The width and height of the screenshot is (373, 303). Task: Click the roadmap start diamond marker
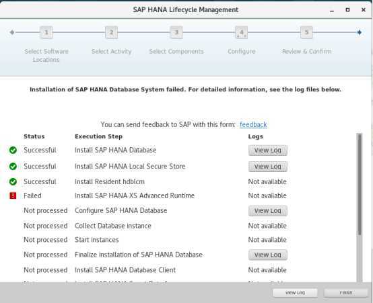point(12,32)
